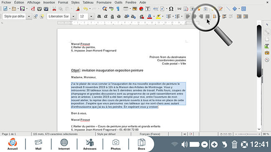The height and width of the screenshot is (152, 271).
Task: Open print preview
Action: tap(46, 9)
